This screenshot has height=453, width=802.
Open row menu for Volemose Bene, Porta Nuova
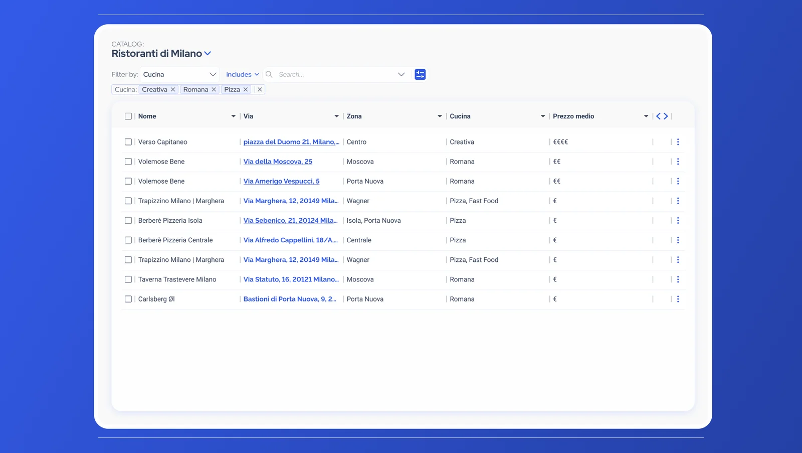coord(678,181)
